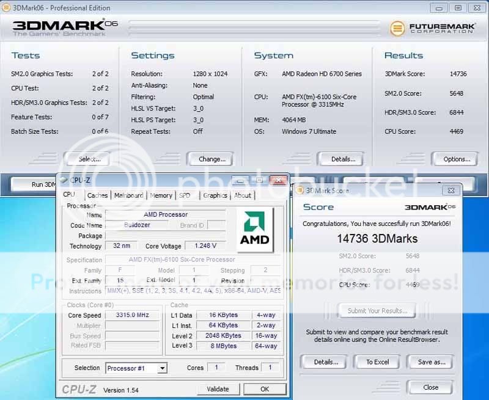489x400 pixels.
Task: Click the L1 Inst. 64 KBytes field
Action: click(x=224, y=325)
